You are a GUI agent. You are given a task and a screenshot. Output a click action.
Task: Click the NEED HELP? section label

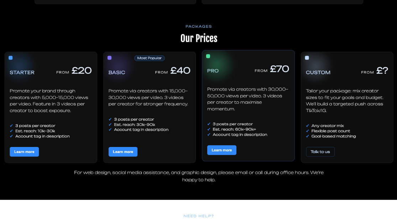(199, 216)
